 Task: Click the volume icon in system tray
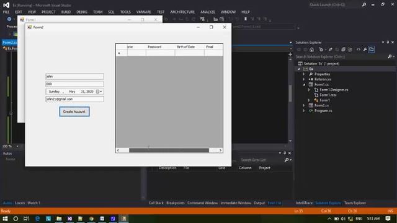pos(343,219)
